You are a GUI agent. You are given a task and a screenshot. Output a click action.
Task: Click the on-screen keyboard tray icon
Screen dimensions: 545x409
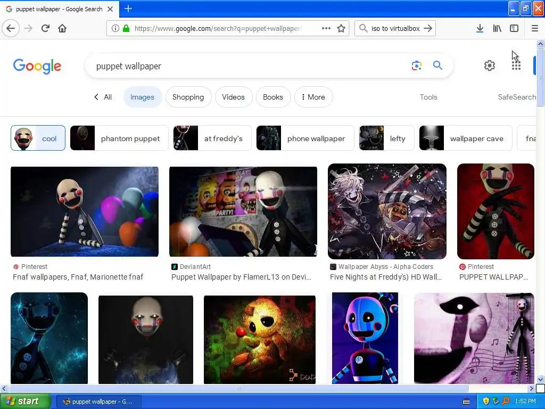[466, 402]
